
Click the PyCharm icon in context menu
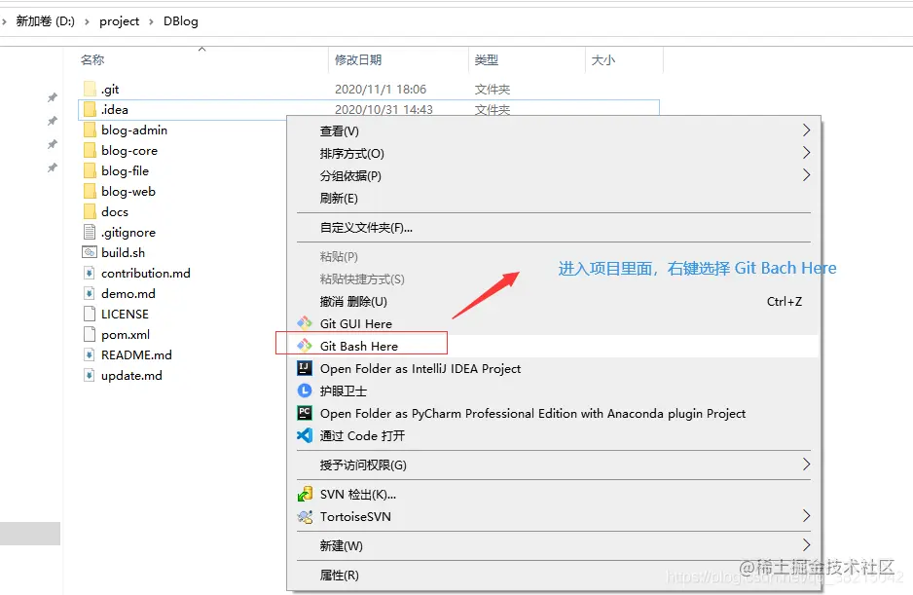[305, 413]
